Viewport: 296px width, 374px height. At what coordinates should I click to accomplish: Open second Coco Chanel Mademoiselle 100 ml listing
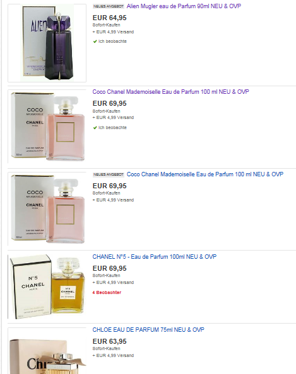tap(205, 174)
